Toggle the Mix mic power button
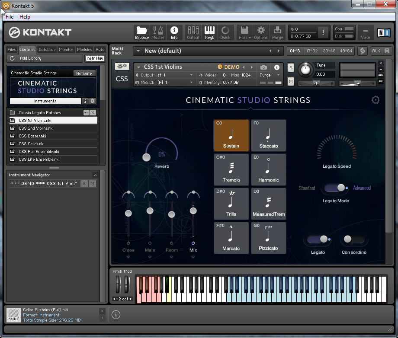Viewport: 398px width, 338px height. [193, 243]
